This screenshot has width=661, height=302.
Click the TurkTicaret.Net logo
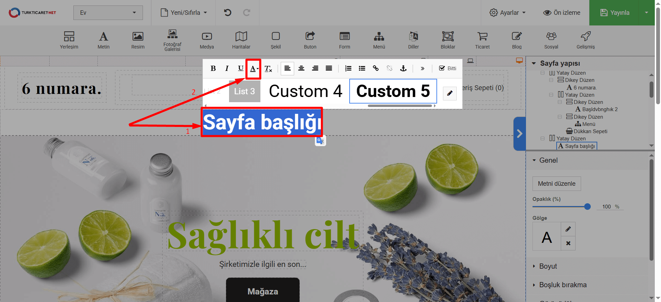32,13
